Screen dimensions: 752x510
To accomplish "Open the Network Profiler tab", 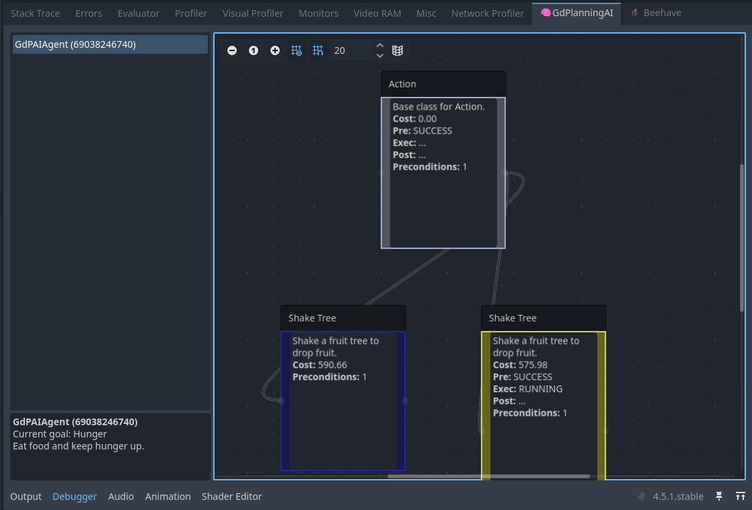I will tap(487, 12).
